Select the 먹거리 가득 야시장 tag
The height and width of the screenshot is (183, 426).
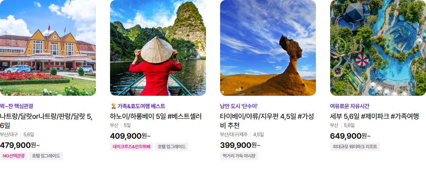pos(239,156)
